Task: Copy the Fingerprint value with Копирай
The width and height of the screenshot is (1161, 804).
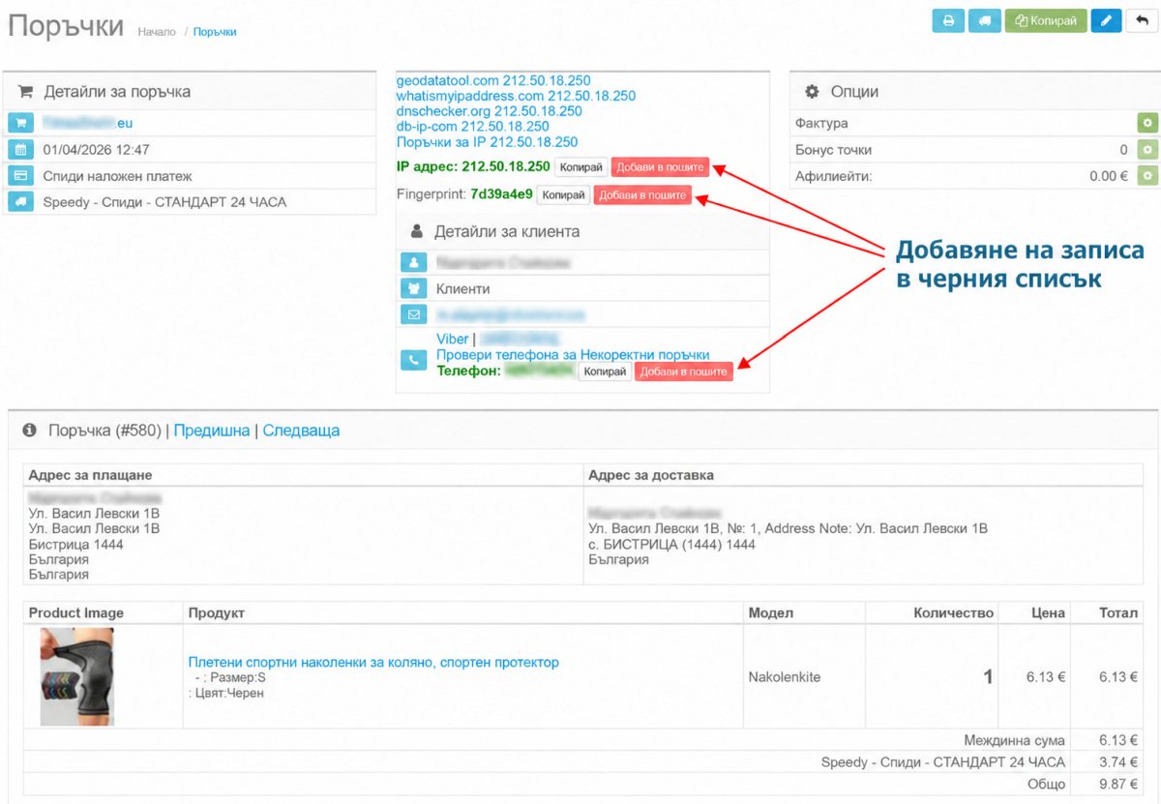Action: point(563,195)
